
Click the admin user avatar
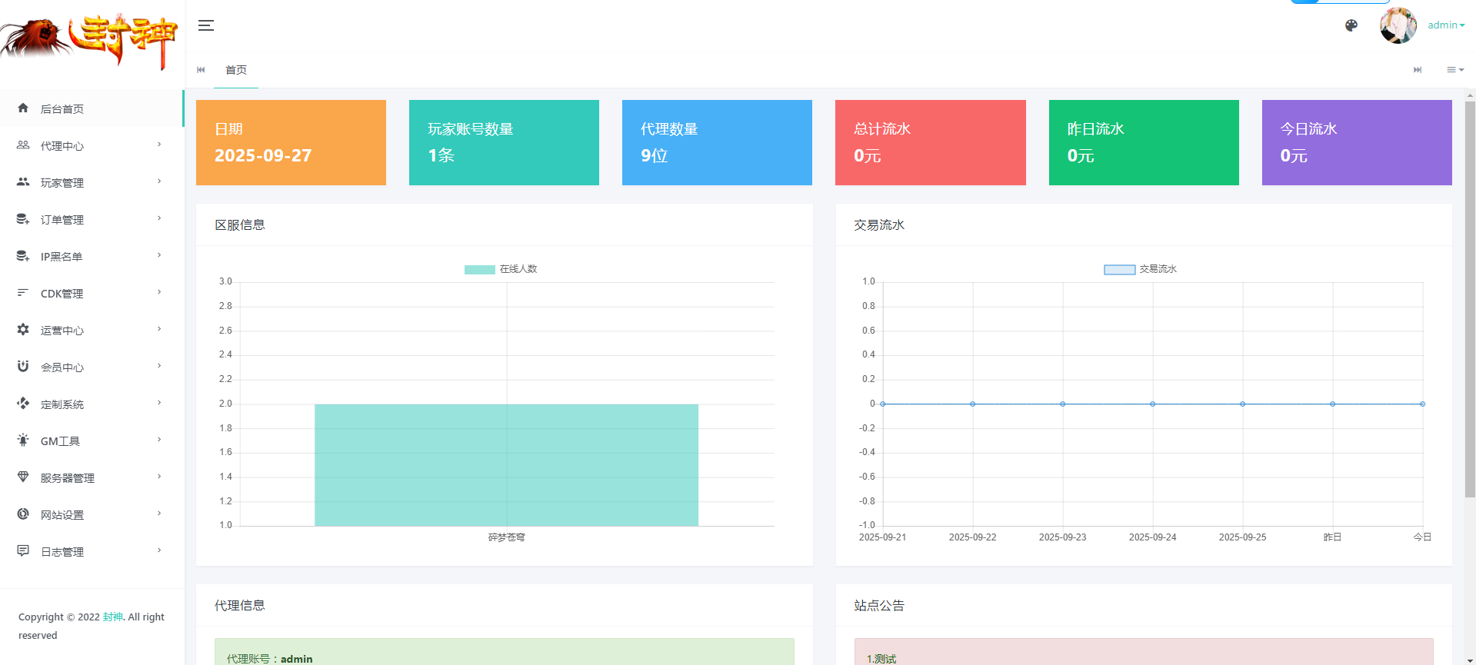click(x=1398, y=25)
